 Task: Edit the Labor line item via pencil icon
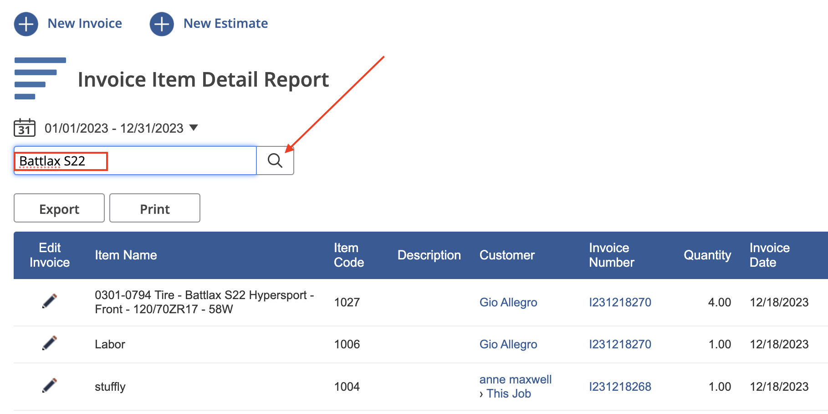coord(50,344)
